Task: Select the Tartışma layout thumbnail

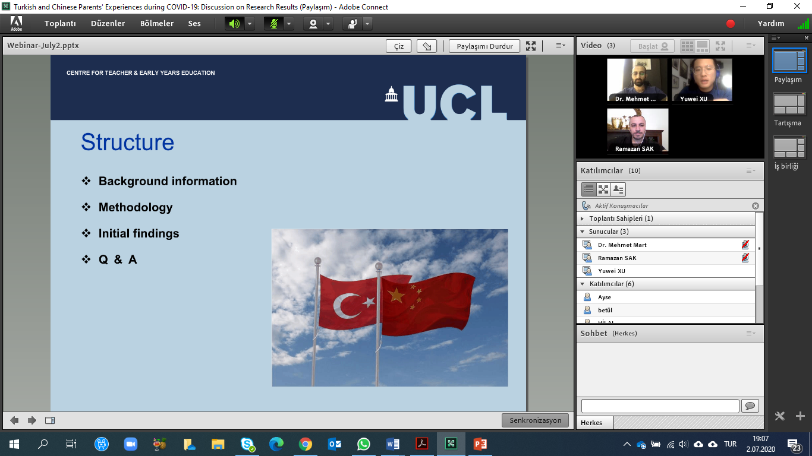Action: point(789,105)
